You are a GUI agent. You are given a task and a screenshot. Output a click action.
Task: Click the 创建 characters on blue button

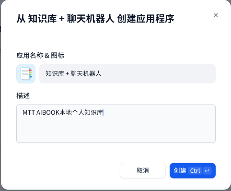coord(180,171)
